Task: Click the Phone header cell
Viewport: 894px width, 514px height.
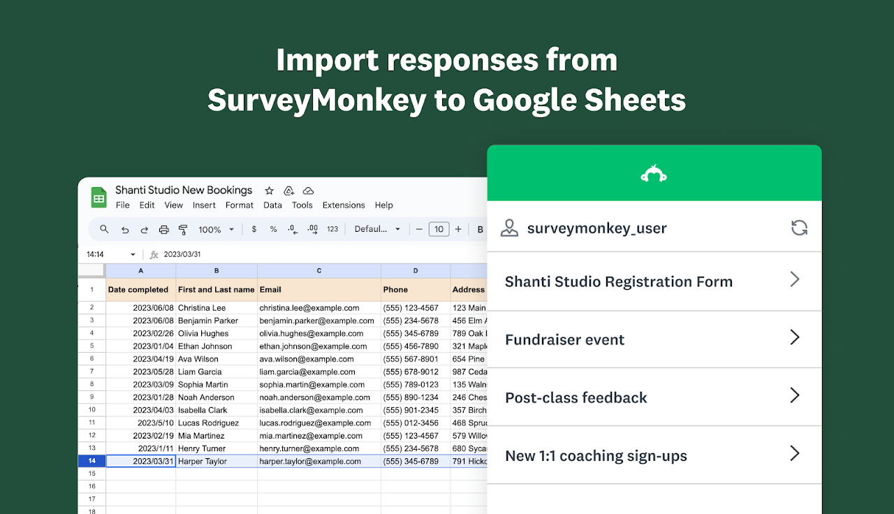Action: pos(416,290)
